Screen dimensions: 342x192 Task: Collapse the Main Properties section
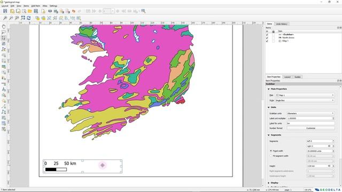click(269, 89)
